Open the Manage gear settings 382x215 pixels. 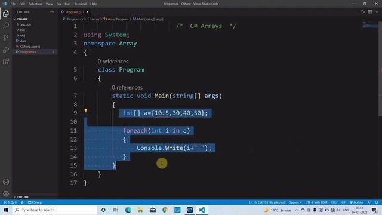[x=6, y=193]
